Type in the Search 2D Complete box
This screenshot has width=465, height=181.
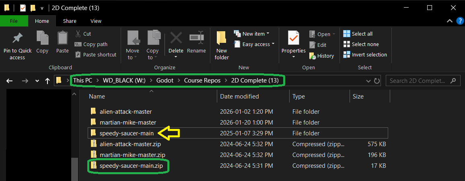click(x=418, y=81)
